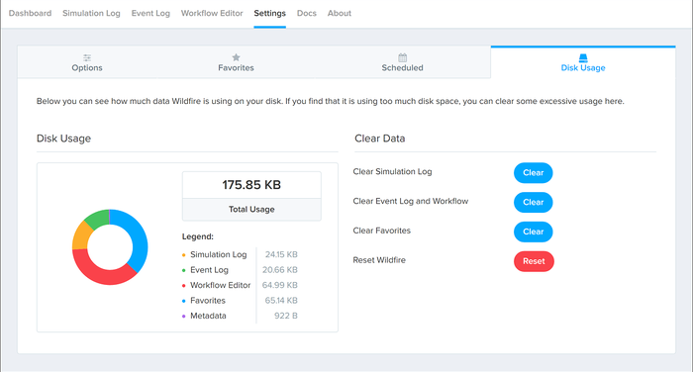
Task: Click the Legend: heading
Action: click(198, 236)
